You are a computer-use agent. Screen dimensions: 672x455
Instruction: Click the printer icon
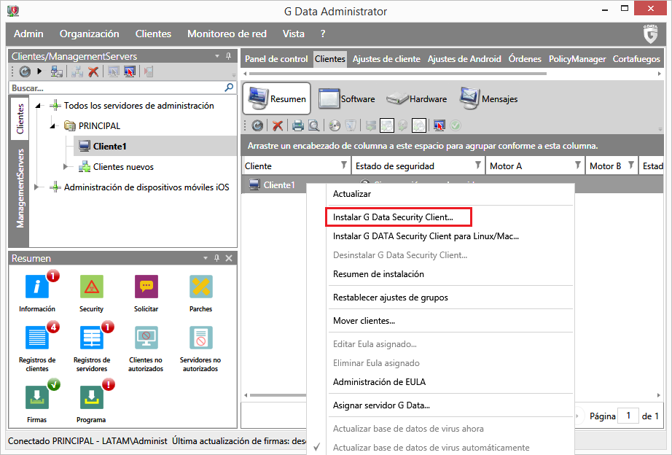coord(298,125)
